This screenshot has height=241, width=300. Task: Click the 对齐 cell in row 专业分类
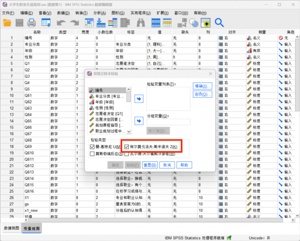232,44
